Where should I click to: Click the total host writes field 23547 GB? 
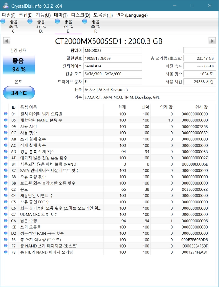pyautogui.click(x=200, y=58)
